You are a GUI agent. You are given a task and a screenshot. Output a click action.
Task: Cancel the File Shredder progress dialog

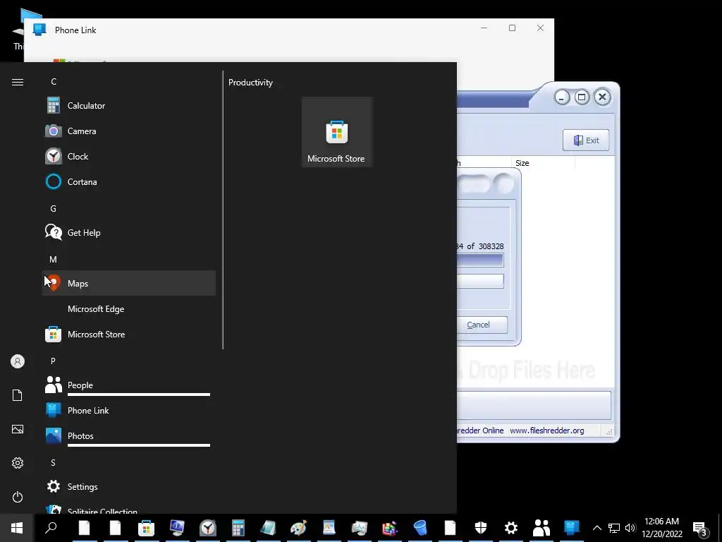pyautogui.click(x=482, y=325)
